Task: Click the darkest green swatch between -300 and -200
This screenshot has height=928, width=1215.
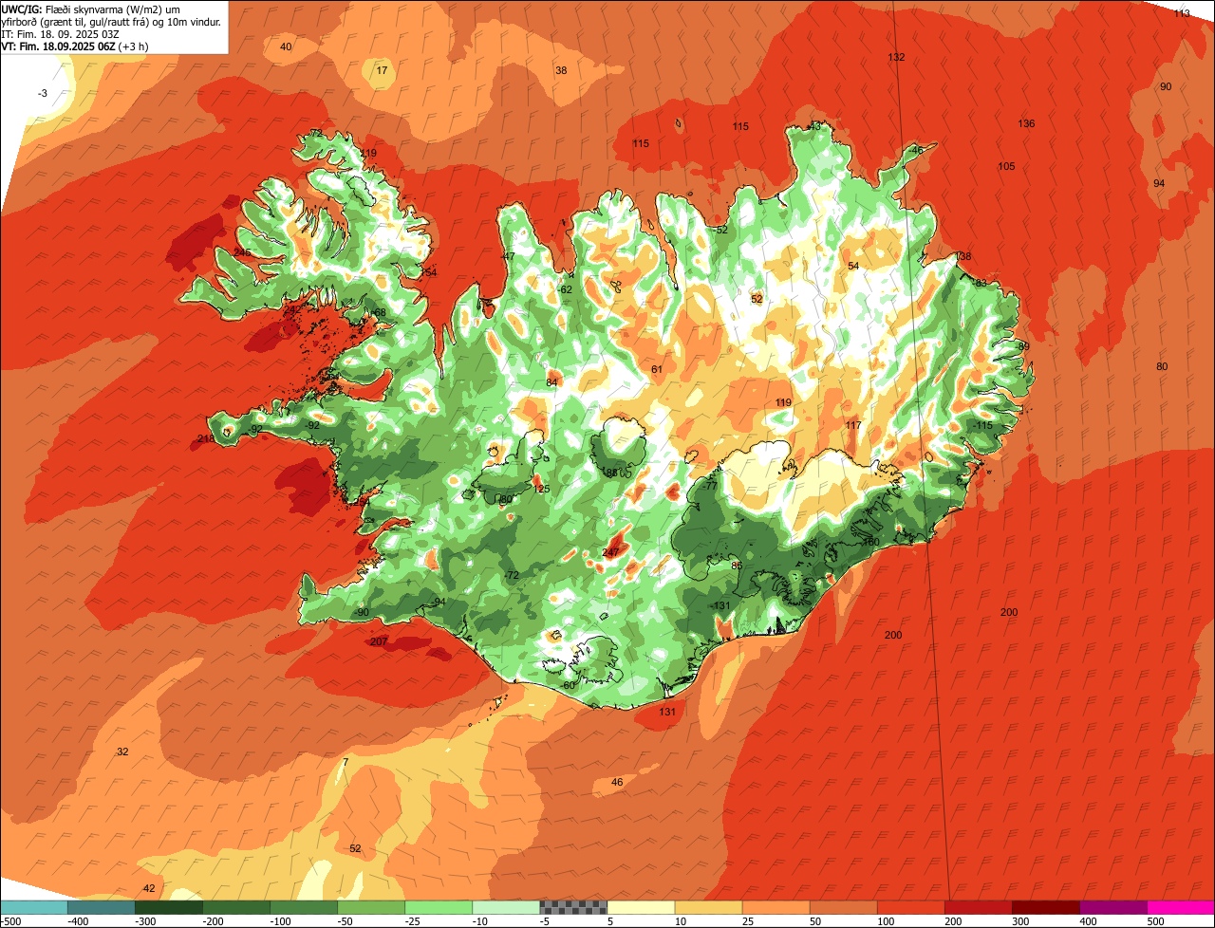Action: [x=168, y=907]
